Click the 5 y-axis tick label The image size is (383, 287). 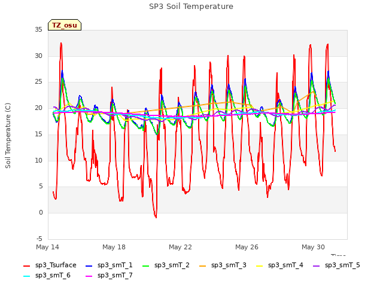41,187
